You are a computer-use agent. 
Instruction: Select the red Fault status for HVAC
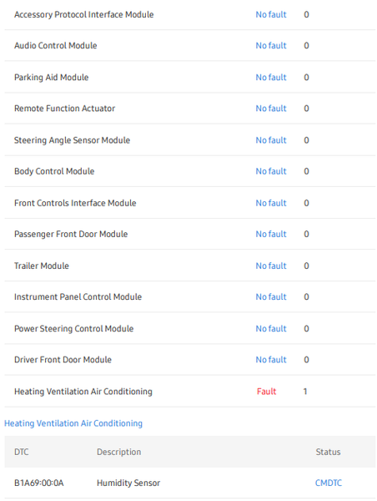click(267, 392)
